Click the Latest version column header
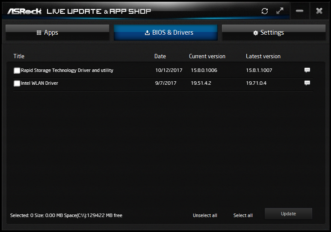Screen dimensions: 331x232 263,56
